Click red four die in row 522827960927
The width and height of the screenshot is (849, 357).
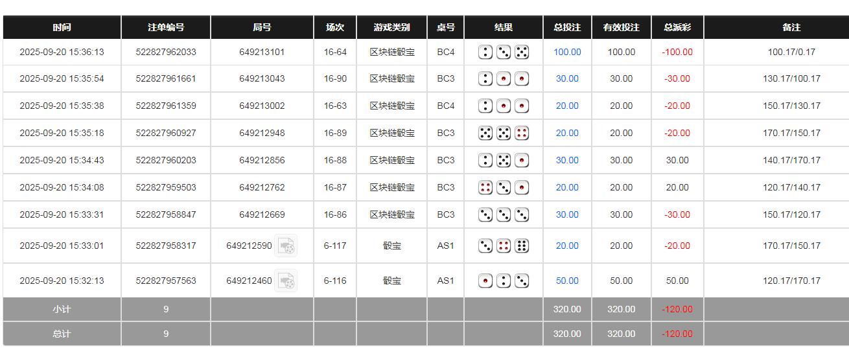click(522, 133)
